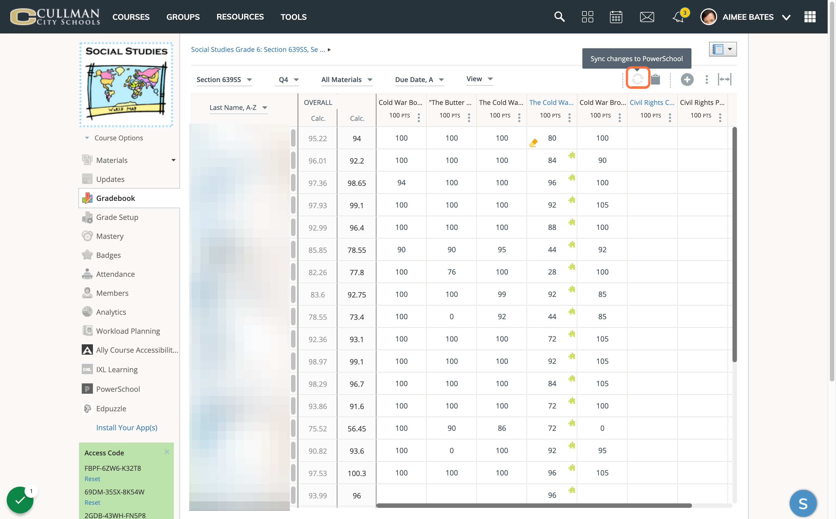
Task: Click the Social Studies Grade 6 breadcrumb link
Action: (x=258, y=49)
